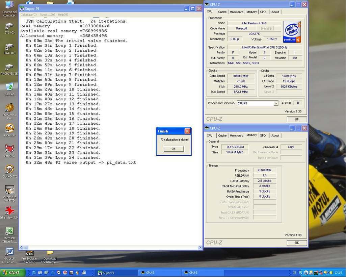Launch PC Atletica Oro from desktop
Screen dimensions: 346x277
pos(9,108)
